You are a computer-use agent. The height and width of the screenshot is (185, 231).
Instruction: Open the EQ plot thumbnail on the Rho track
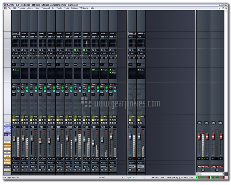click(x=86, y=43)
